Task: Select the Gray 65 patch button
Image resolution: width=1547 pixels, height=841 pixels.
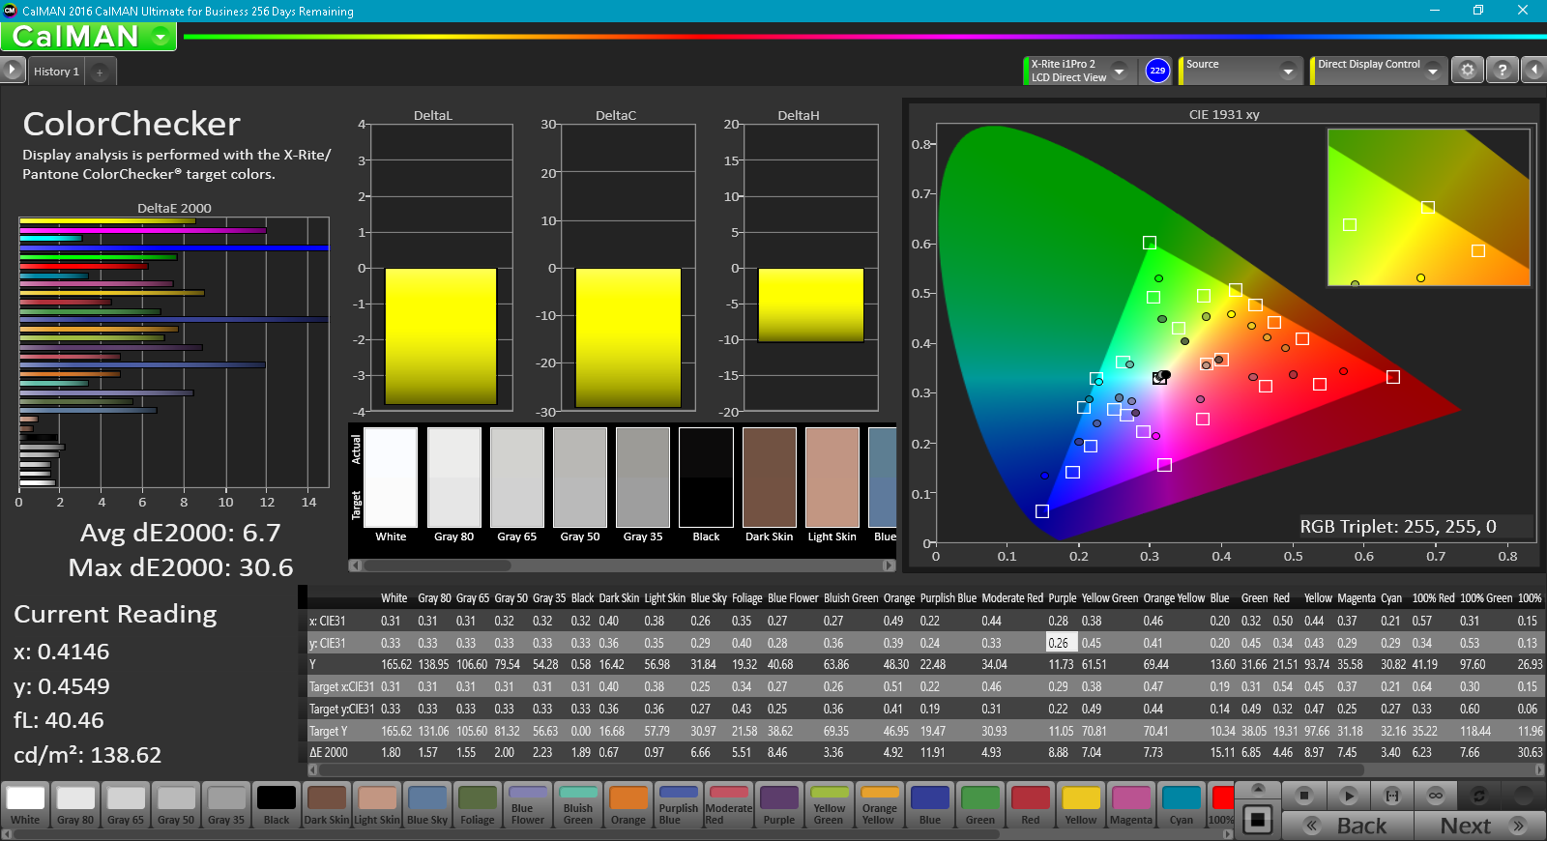Action: 126,805
